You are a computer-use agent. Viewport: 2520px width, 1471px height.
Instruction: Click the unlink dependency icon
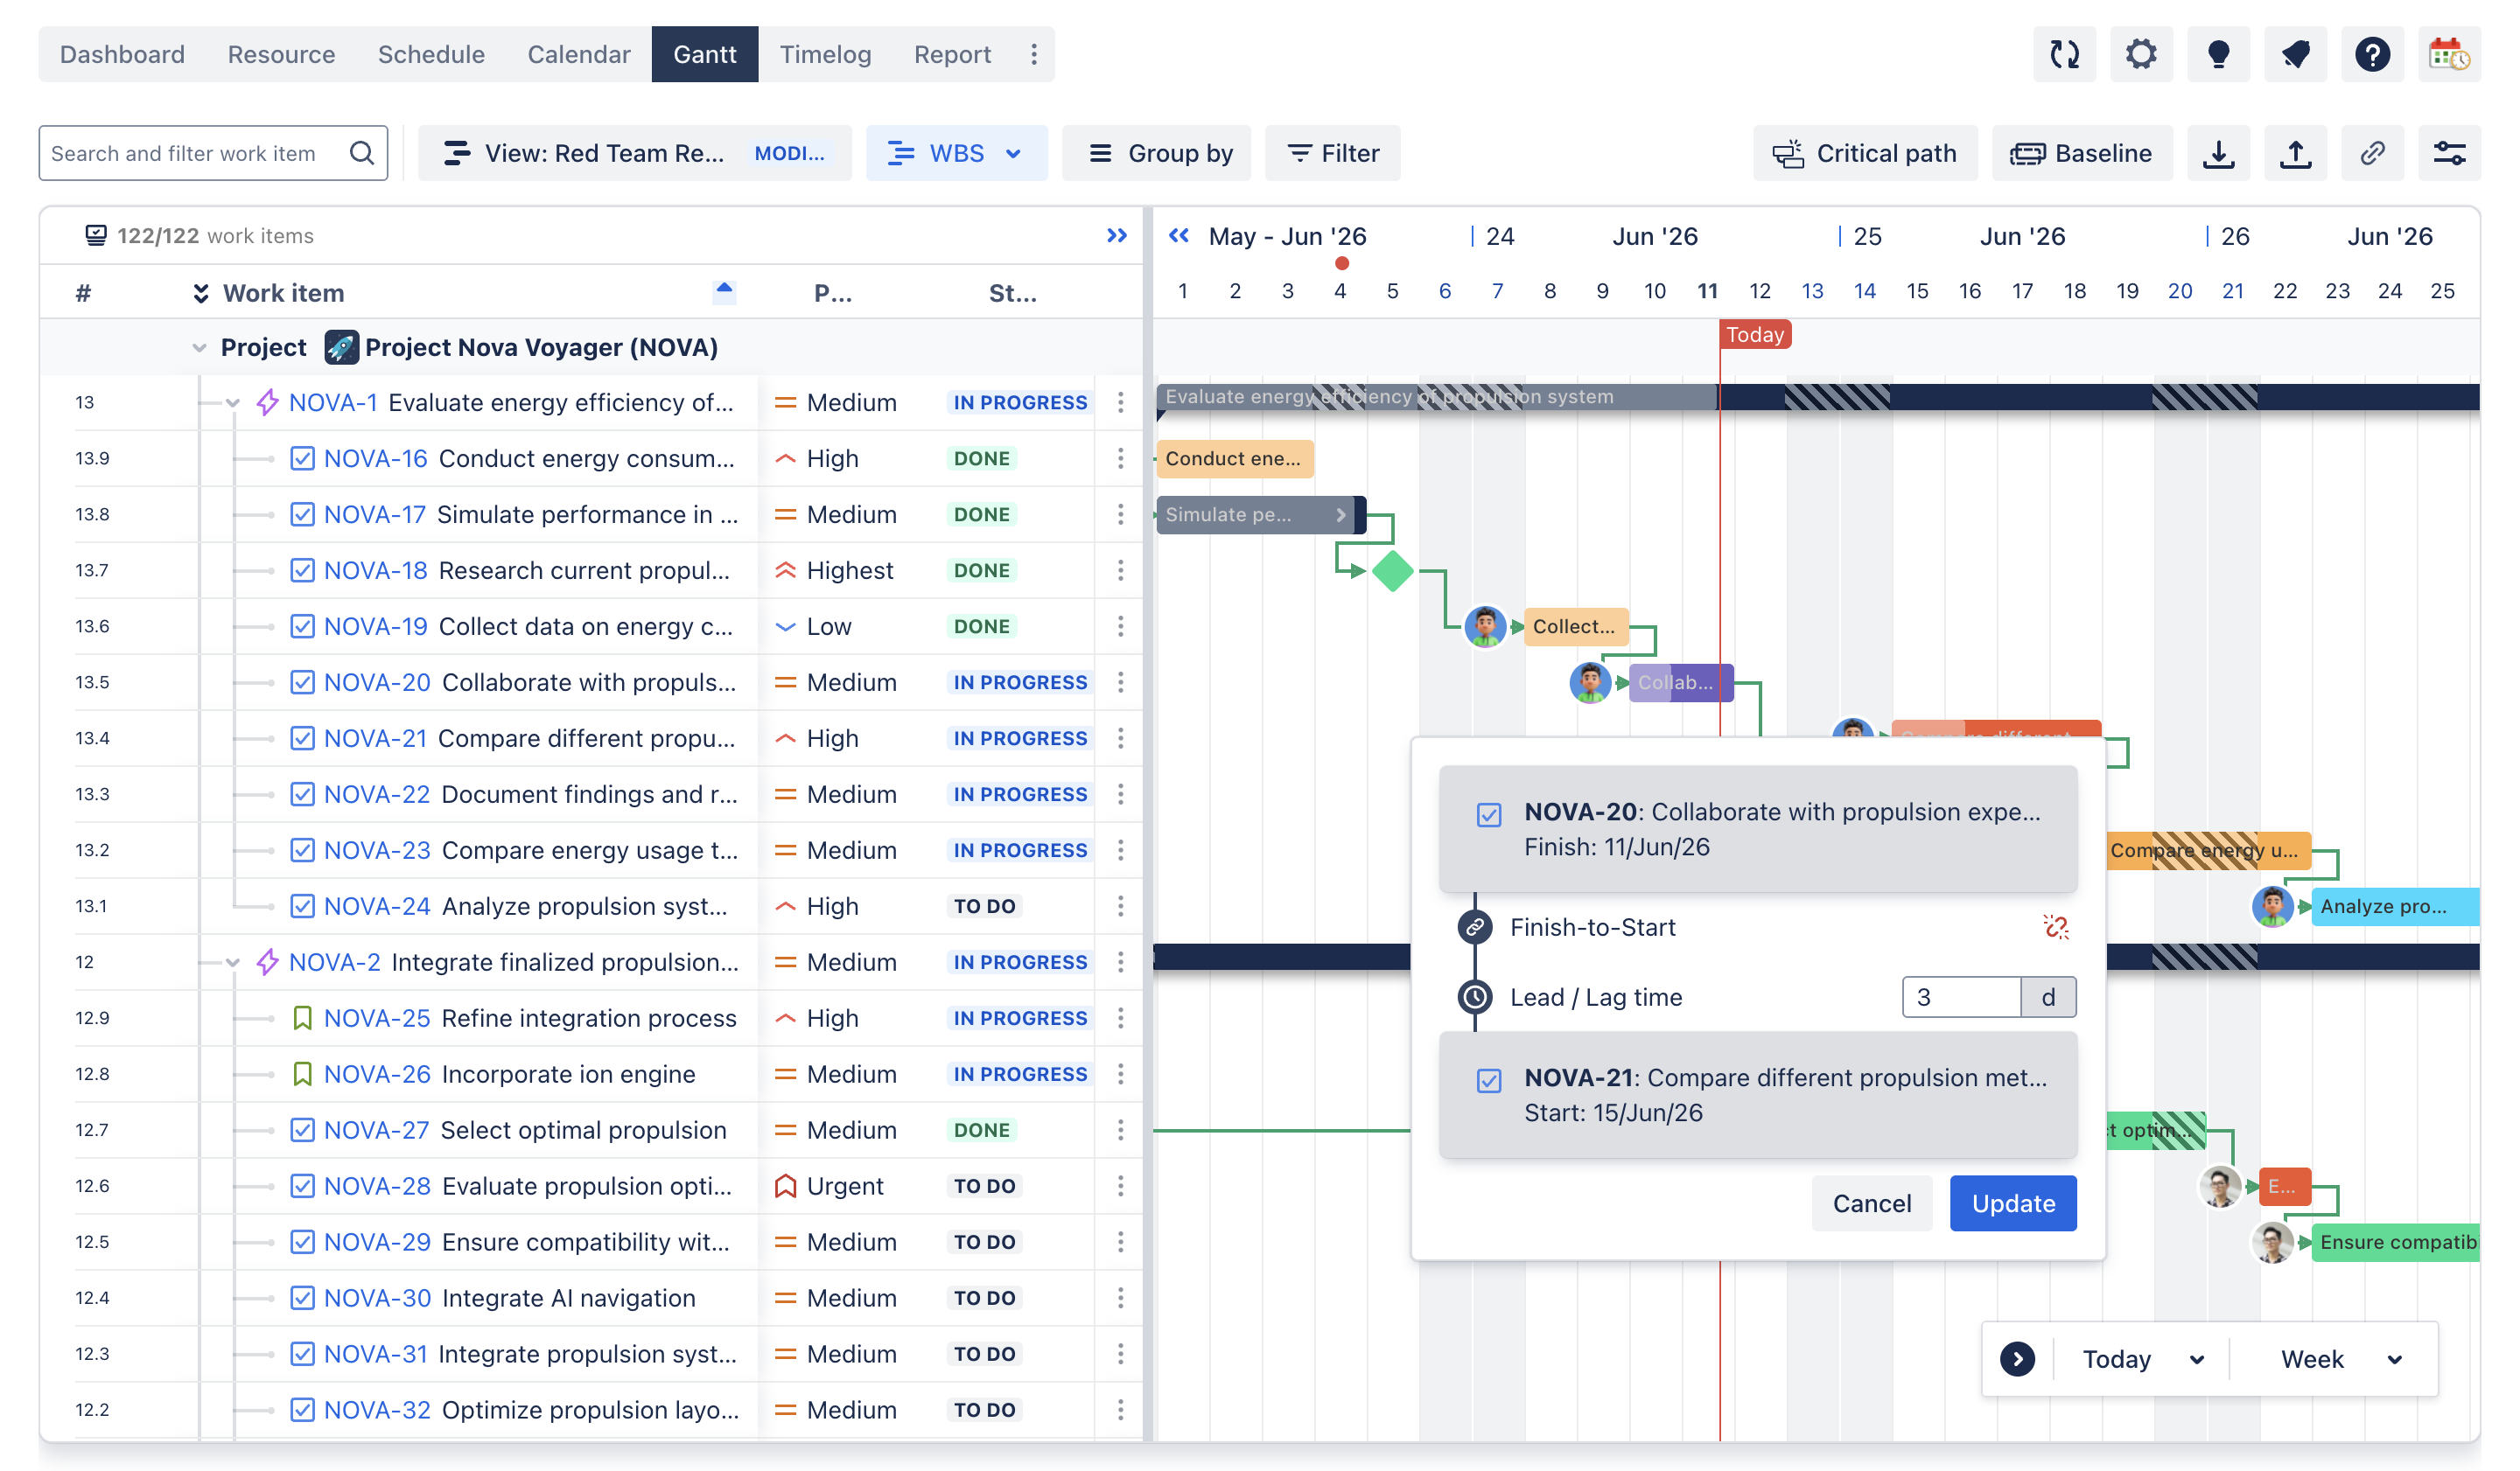pyautogui.click(x=2056, y=926)
